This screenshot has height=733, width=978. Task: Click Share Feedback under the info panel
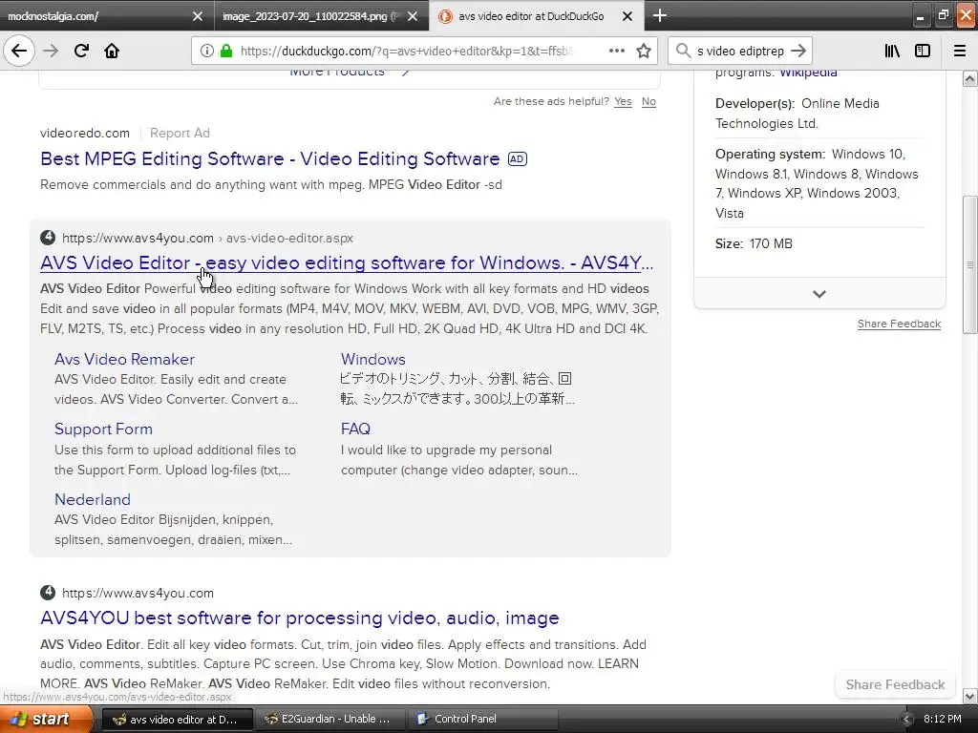899,324
